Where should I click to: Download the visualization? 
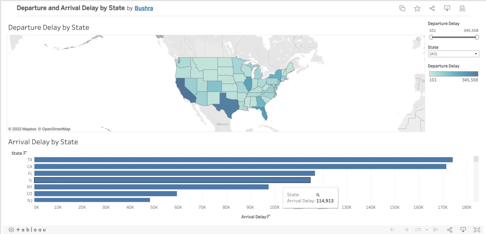pos(447,8)
